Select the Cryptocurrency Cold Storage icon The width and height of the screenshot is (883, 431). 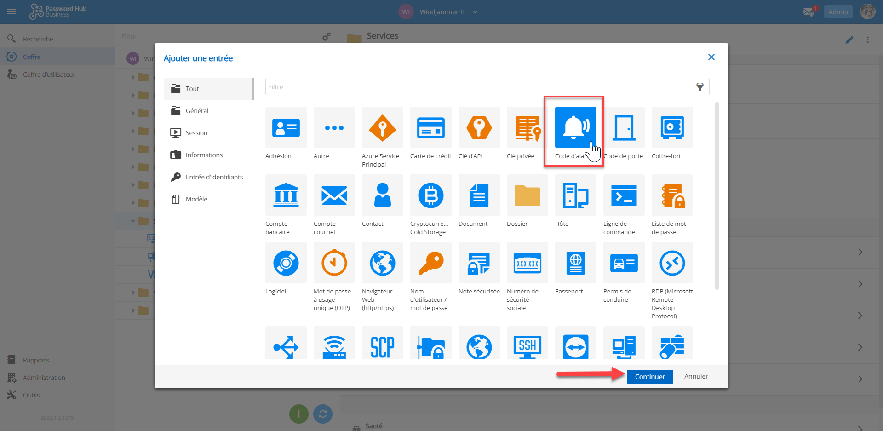coord(430,195)
